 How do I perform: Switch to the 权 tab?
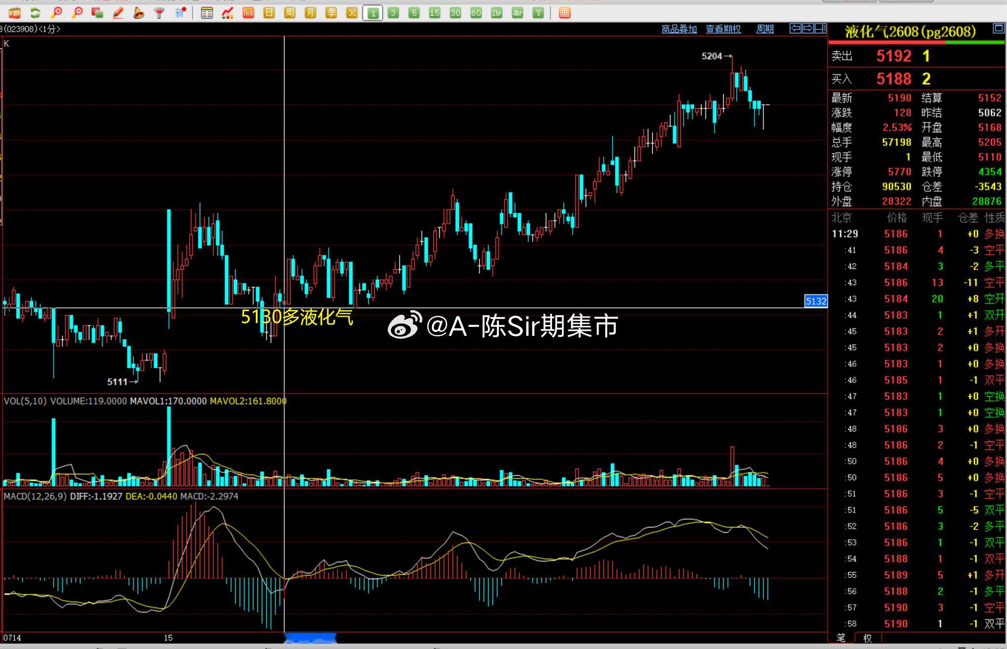tap(868, 638)
